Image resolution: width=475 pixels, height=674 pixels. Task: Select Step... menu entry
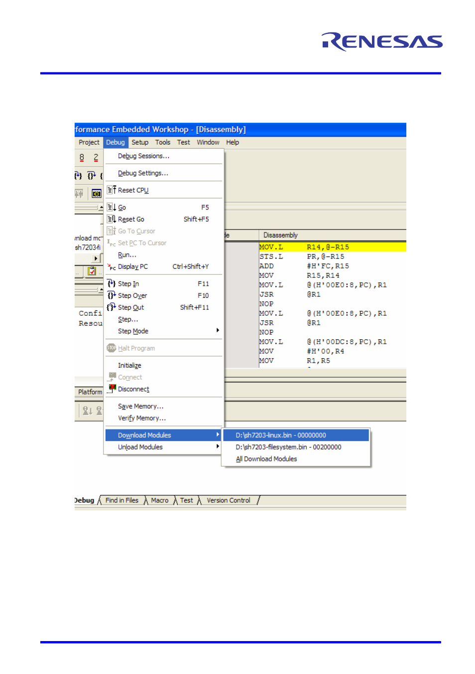click(x=164, y=319)
